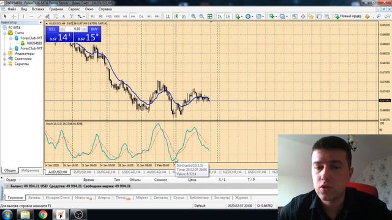Choose the equidistant channel tool
Image resolution: width=392 pixels, height=220 pixels.
tap(47, 16)
